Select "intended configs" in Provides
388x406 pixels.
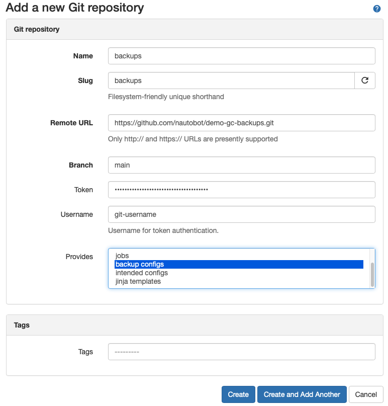[x=151, y=272]
